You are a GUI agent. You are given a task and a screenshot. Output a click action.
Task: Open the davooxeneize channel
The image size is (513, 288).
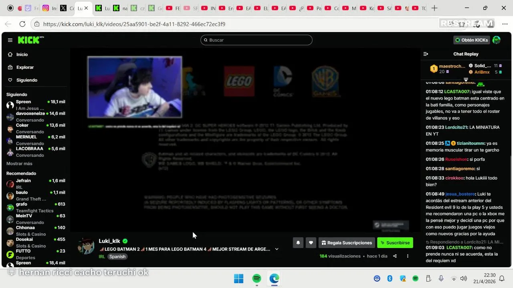(35, 116)
